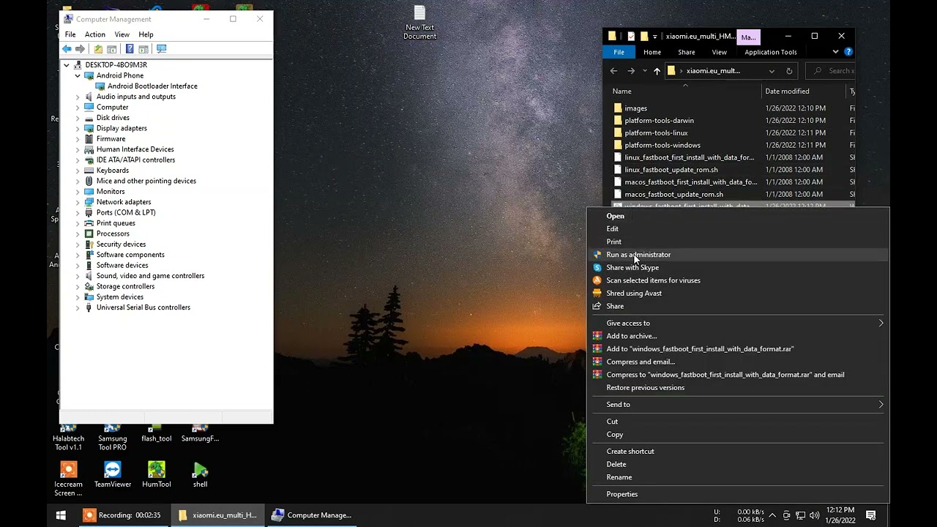Select macos_fastboot_update_rom.sh file
Screen dimensions: 937x527
[673, 195]
